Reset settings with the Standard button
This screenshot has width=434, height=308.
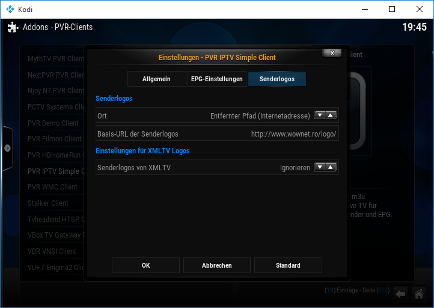[288, 265]
